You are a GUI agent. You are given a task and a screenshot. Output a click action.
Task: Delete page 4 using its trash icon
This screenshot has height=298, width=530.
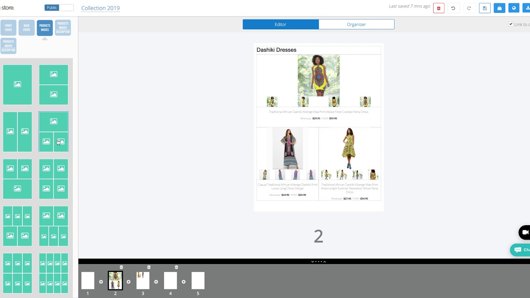click(176, 267)
